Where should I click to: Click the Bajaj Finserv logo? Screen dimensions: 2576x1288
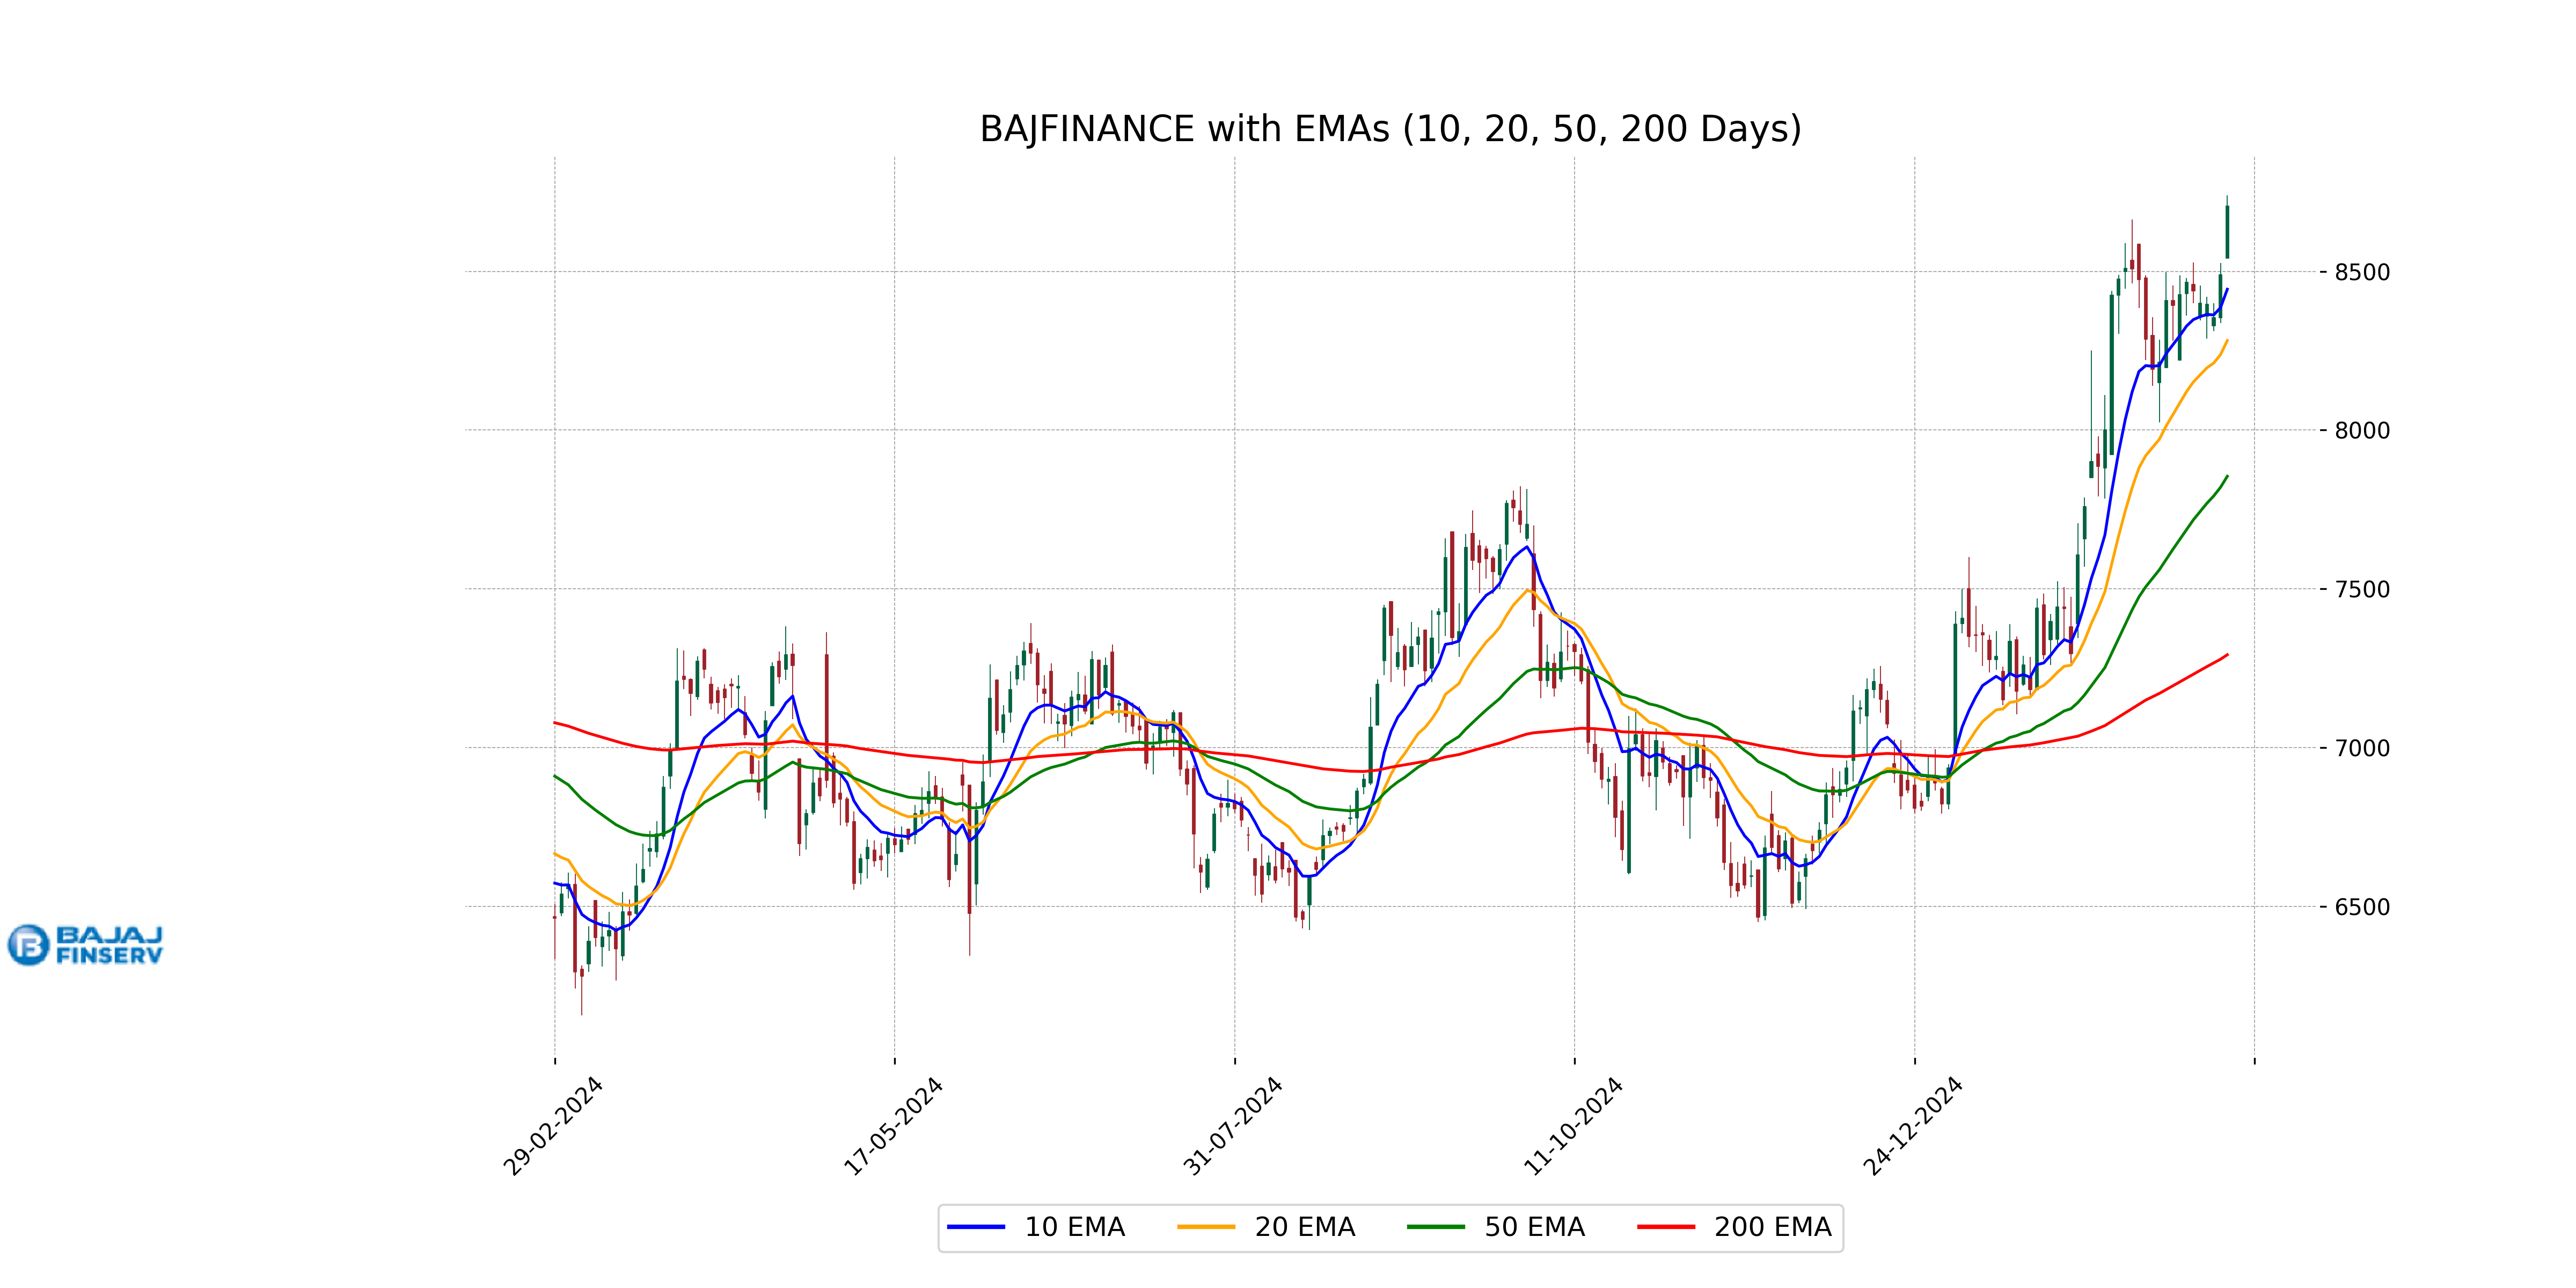85,944
